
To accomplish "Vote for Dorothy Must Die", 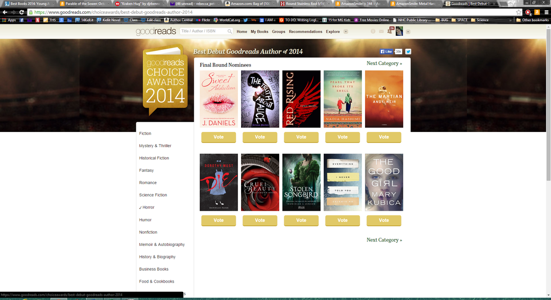I will 219,220.
